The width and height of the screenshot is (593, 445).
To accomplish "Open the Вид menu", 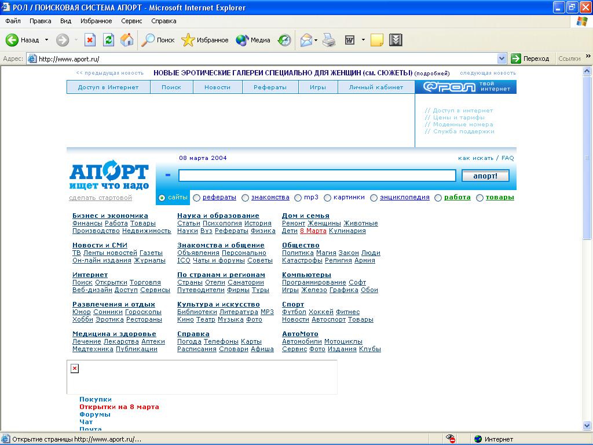I will pos(66,21).
